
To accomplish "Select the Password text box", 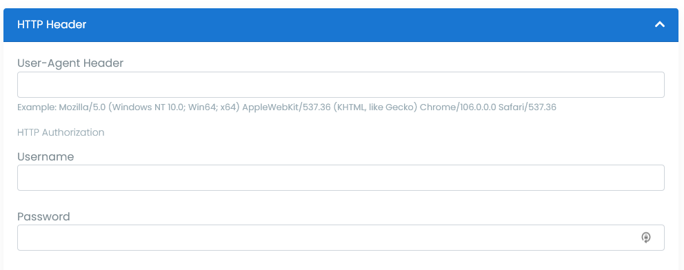I will pyautogui.click(x=341, y=238).
